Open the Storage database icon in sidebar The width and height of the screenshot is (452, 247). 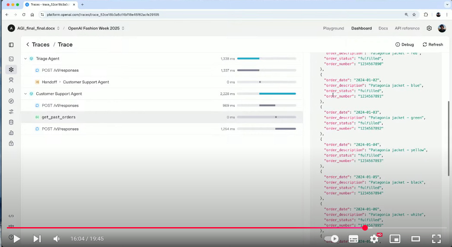pos(11,122)
